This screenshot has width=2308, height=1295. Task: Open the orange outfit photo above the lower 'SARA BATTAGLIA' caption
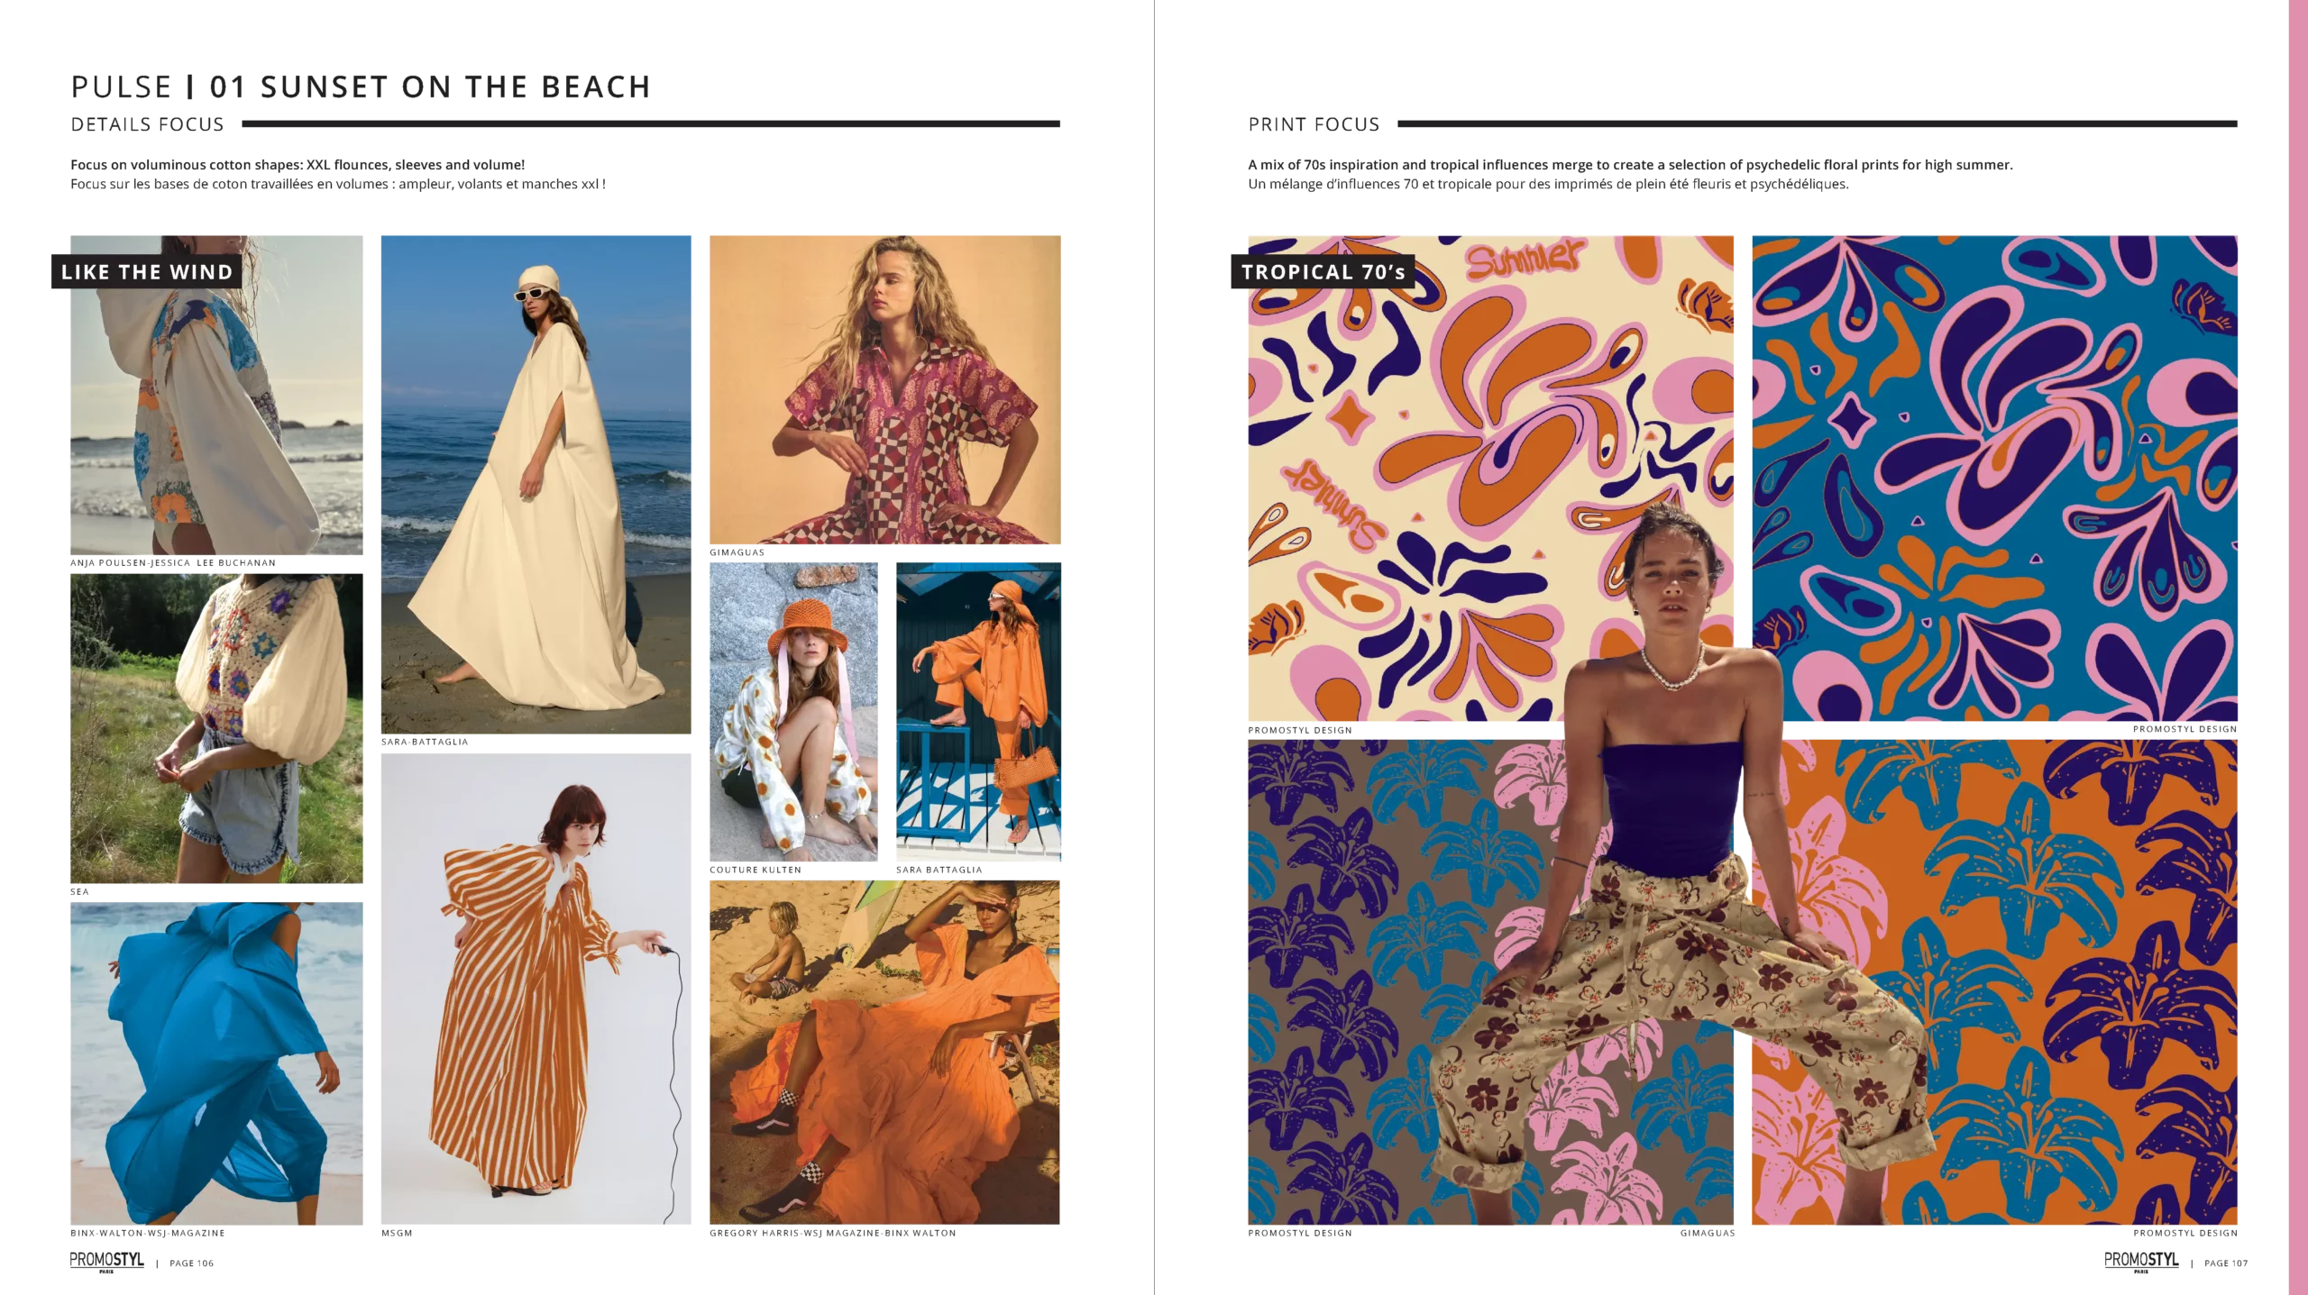click(978, 711)
